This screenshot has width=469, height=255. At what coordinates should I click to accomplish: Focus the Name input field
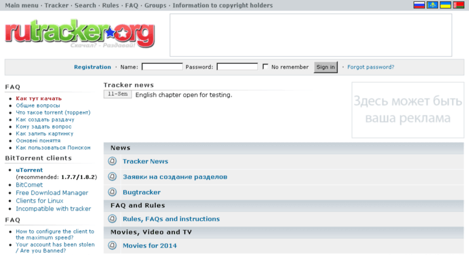(x=162, y=66)
